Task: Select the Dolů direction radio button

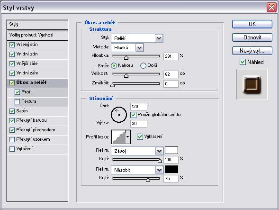Action: point(143,65)
